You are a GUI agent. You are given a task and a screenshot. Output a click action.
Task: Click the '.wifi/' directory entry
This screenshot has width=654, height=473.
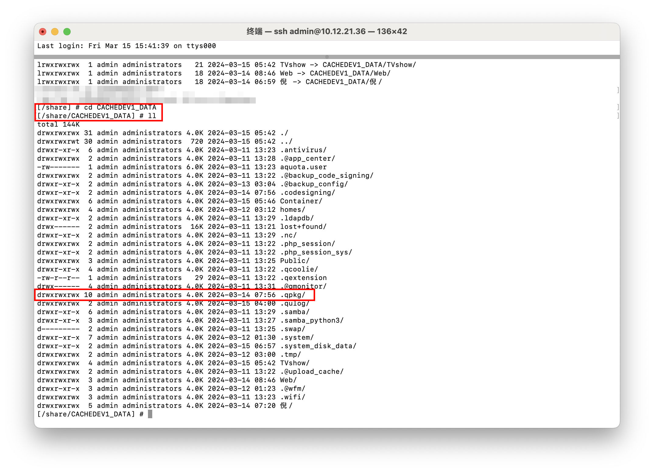(x=293, y=397)
